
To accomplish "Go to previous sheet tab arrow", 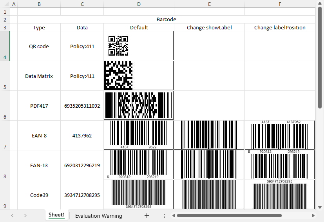I will [x=13, y=216].
